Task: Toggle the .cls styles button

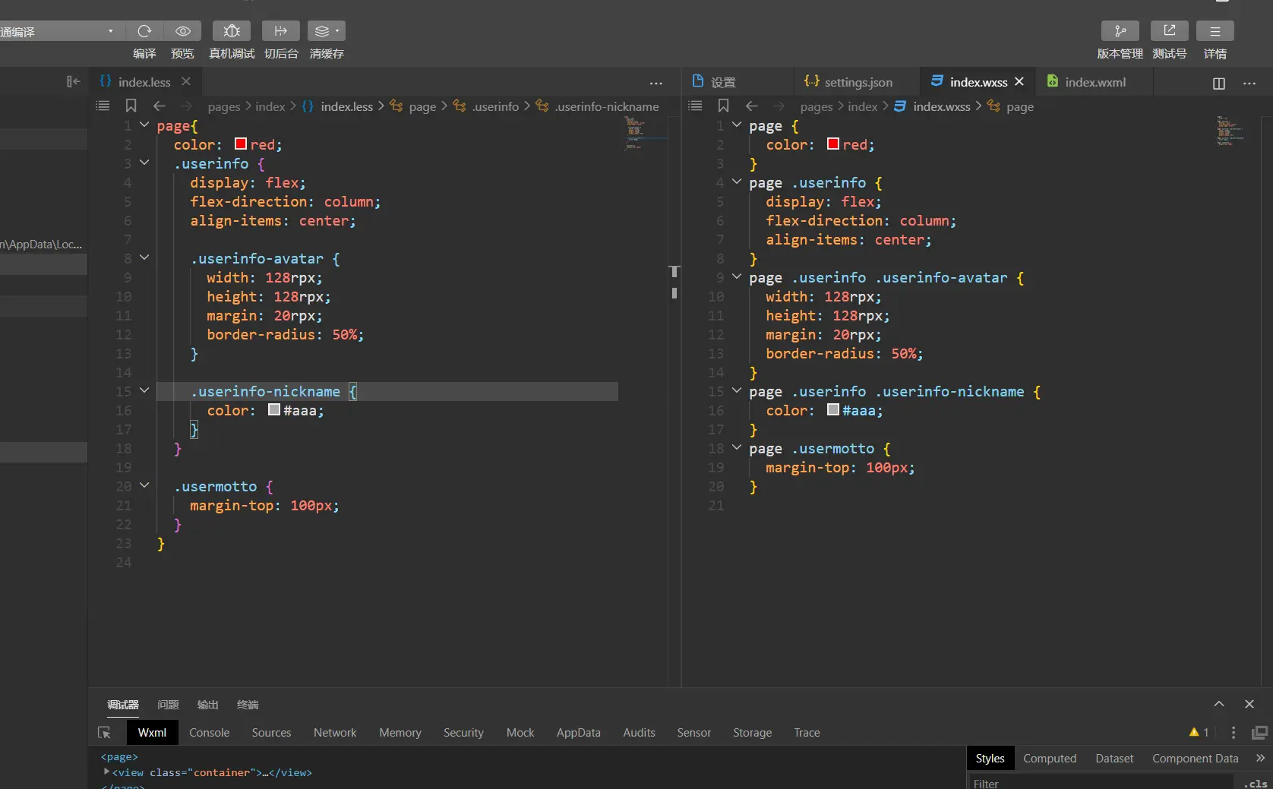Action: 1256,783
